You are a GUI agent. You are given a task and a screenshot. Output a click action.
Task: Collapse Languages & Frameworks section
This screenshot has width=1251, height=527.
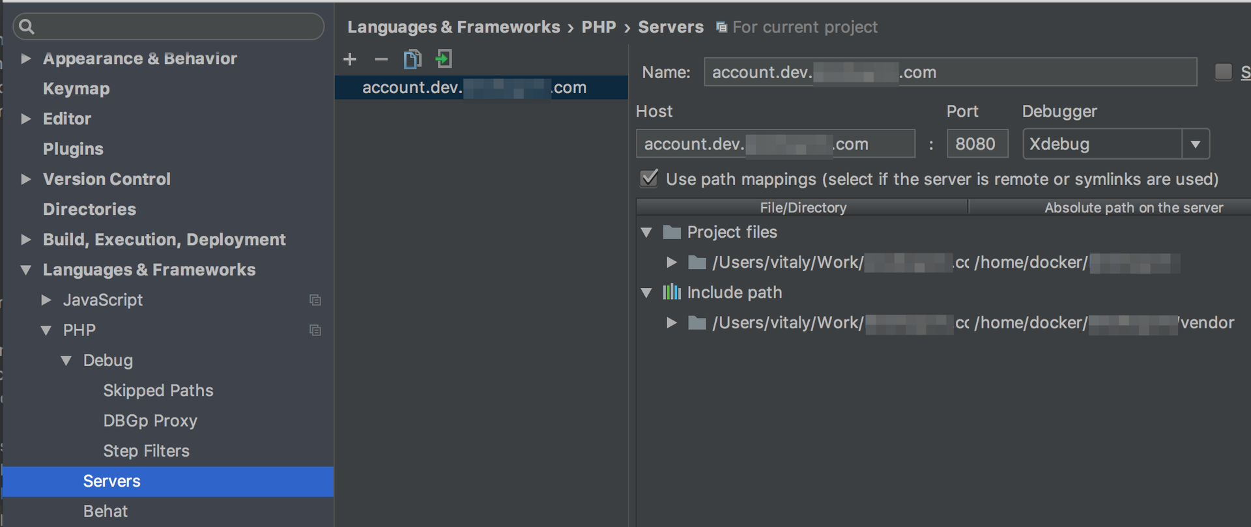coord(26,270)
